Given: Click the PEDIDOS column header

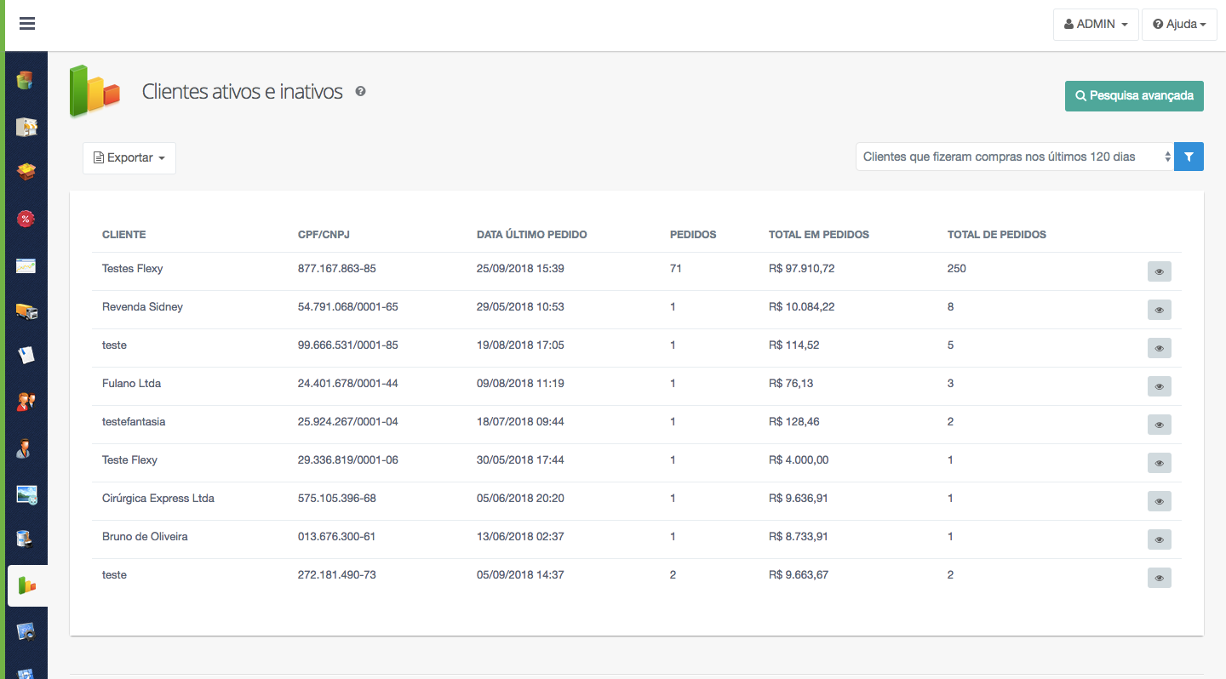Looking at the screenshot, I should pyautogui.click(x=693, y=235).
